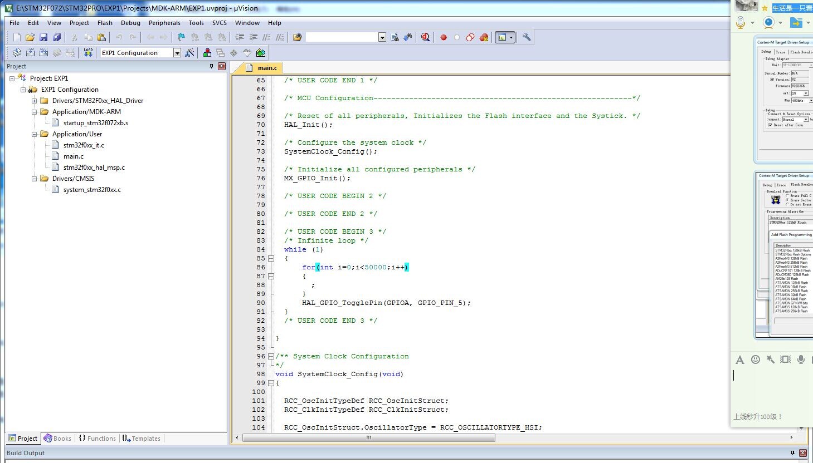Click the find text input box in toolbar

click(x=342, y=37)
